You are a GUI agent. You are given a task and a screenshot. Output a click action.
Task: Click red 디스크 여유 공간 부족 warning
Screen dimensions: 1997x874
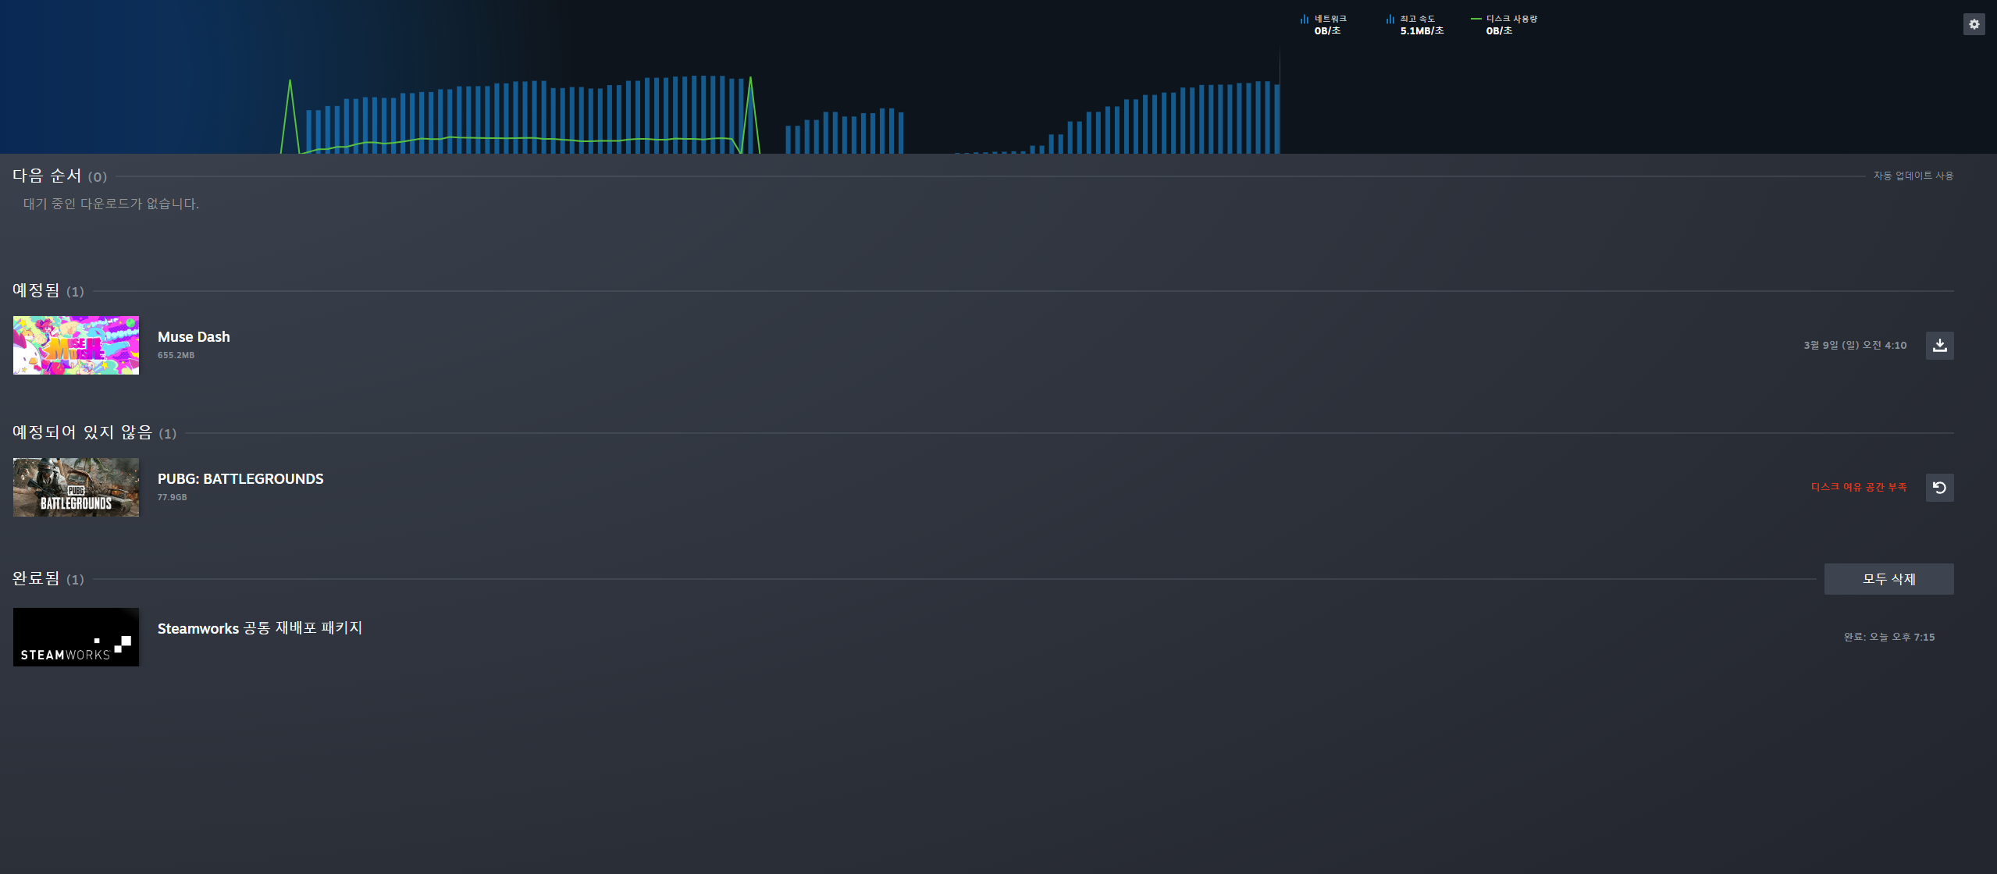(1858, 487)
